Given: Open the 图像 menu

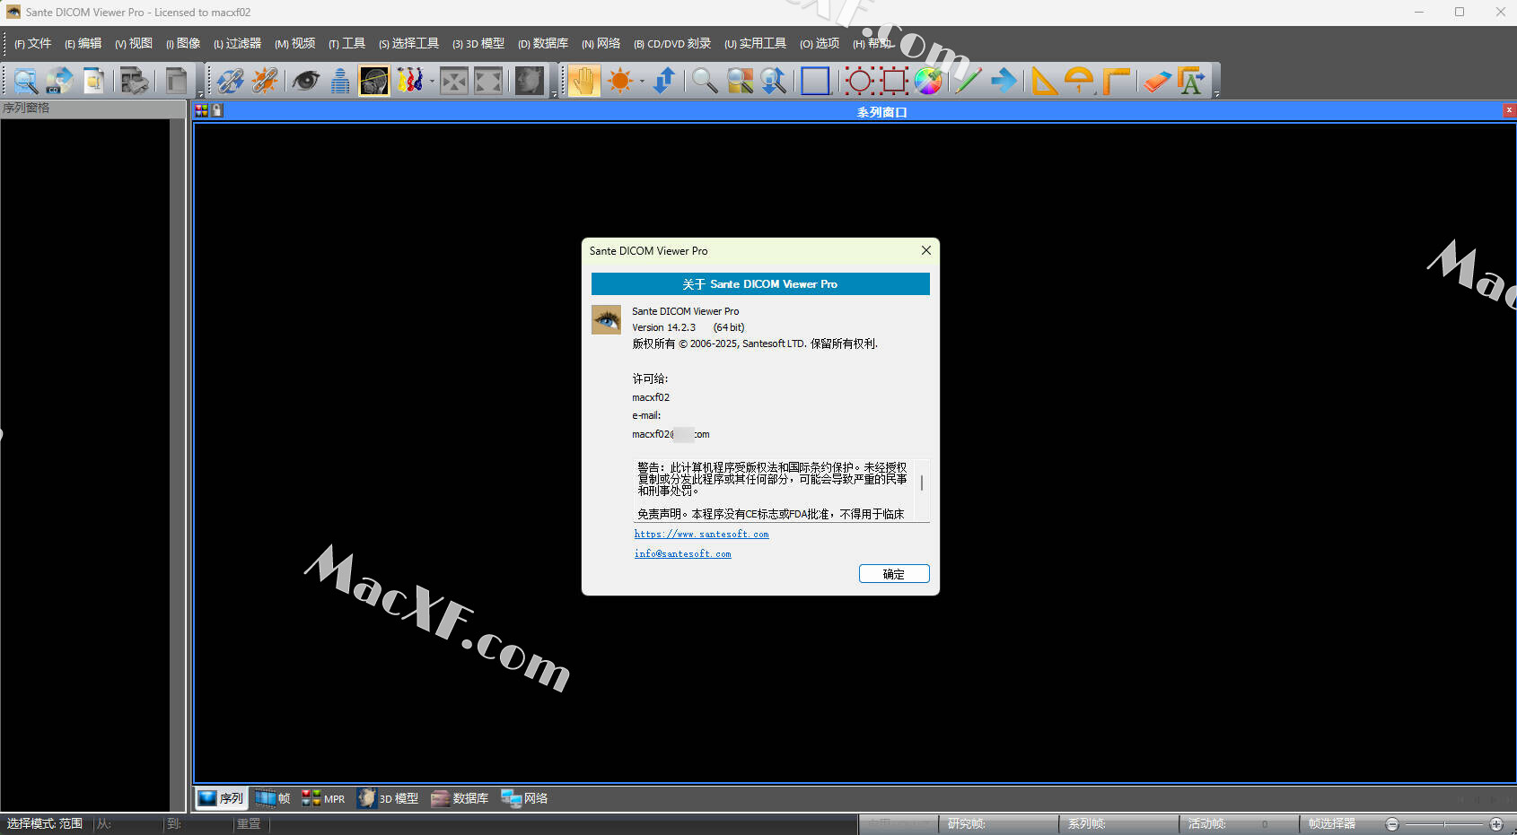Looking at the screenshot, I should [x=183, y=43].
